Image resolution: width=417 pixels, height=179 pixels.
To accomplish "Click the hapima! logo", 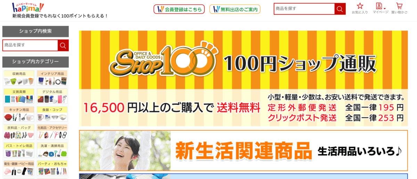I will (x=28, y=7).
